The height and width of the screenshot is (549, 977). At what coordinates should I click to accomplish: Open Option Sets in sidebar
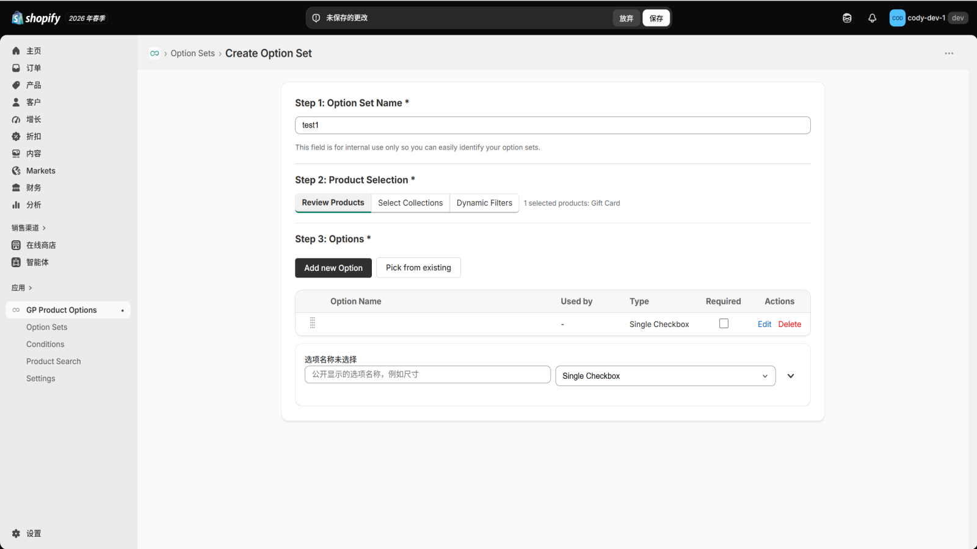[x=47, y=328]
